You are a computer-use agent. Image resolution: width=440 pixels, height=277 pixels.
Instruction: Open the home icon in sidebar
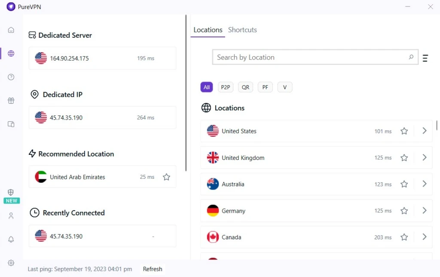click(x=11, y=30)
